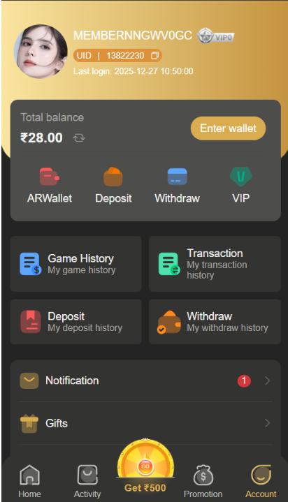Open My transaction history card
The image size is (288, 502).
215,264
